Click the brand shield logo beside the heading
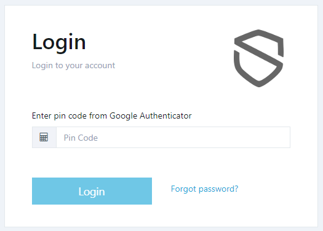 (259, 58)
